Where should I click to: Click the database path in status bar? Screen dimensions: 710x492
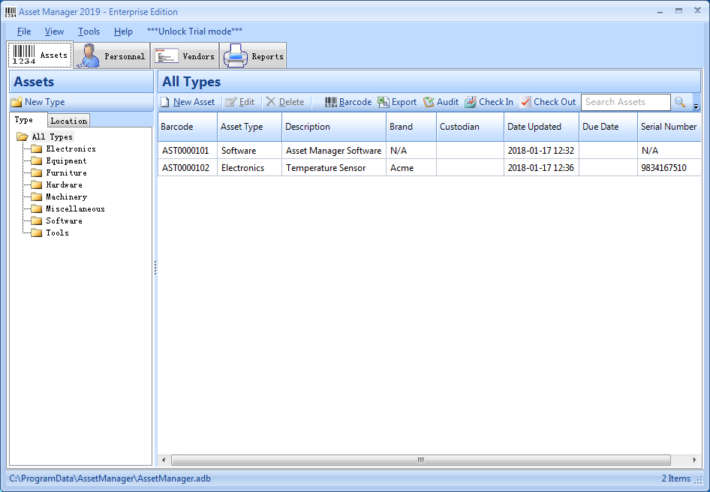point(110,478)
